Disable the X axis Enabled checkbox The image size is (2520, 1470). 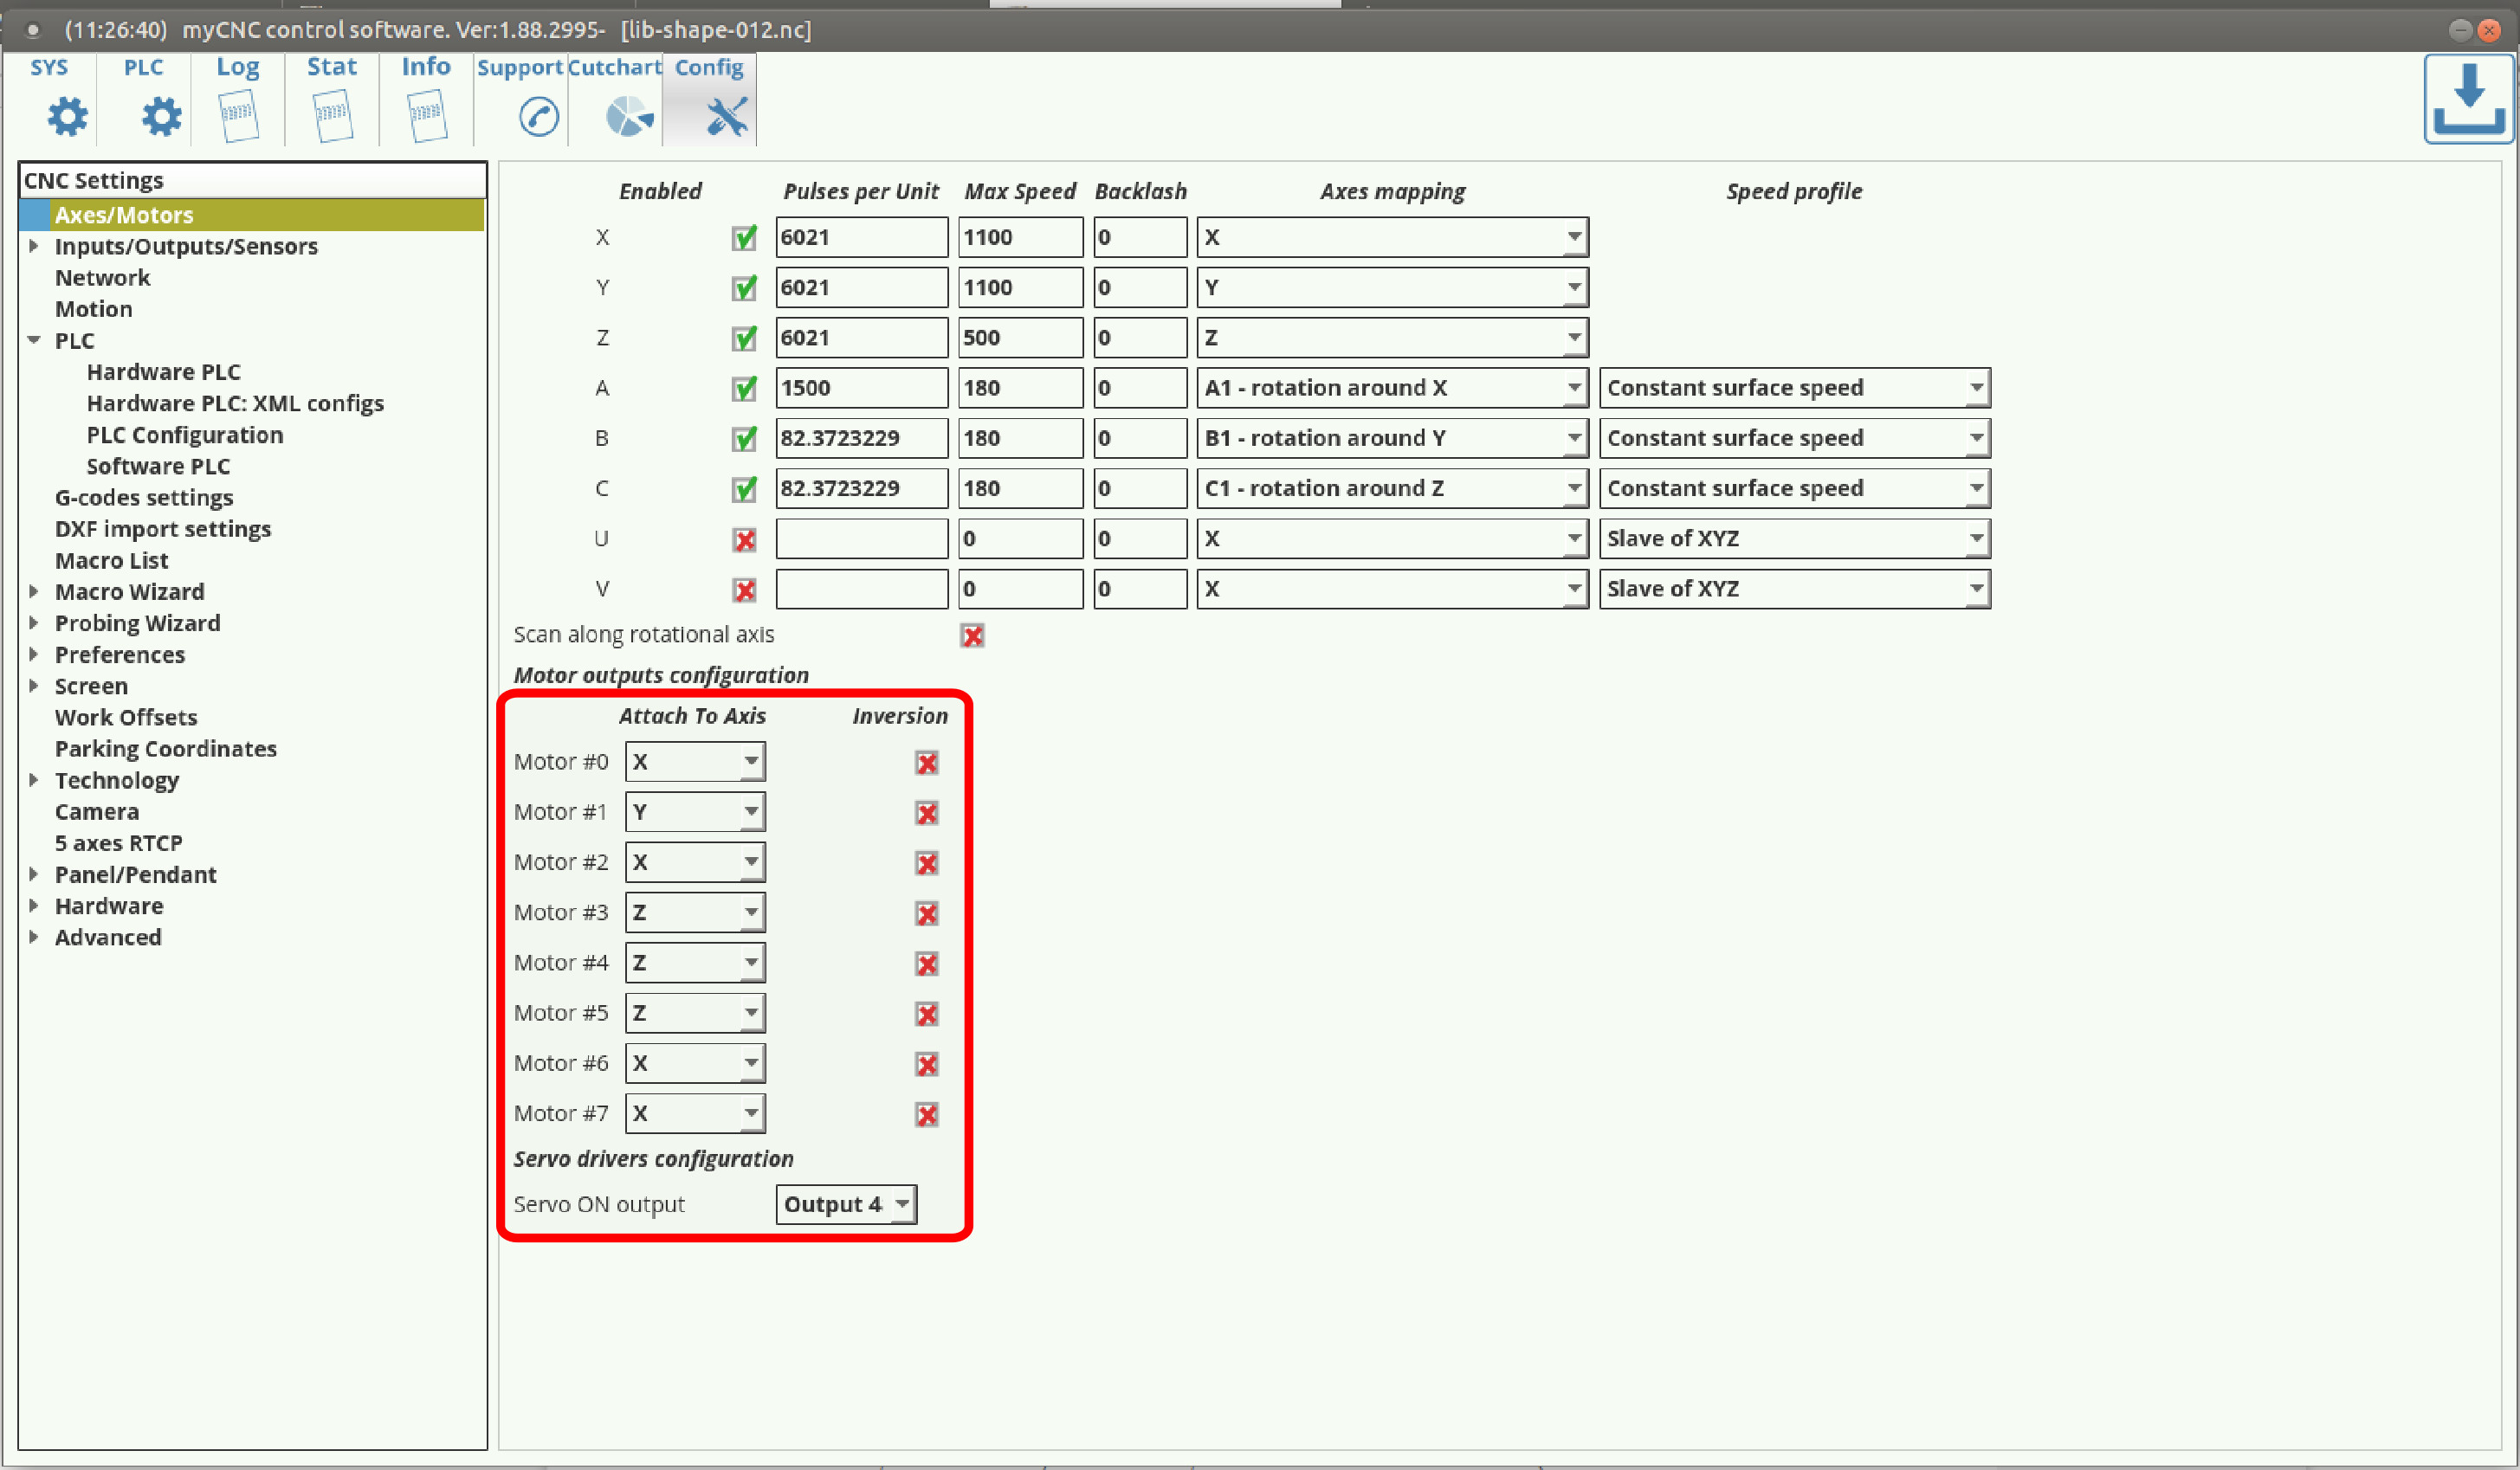(744, 238)
